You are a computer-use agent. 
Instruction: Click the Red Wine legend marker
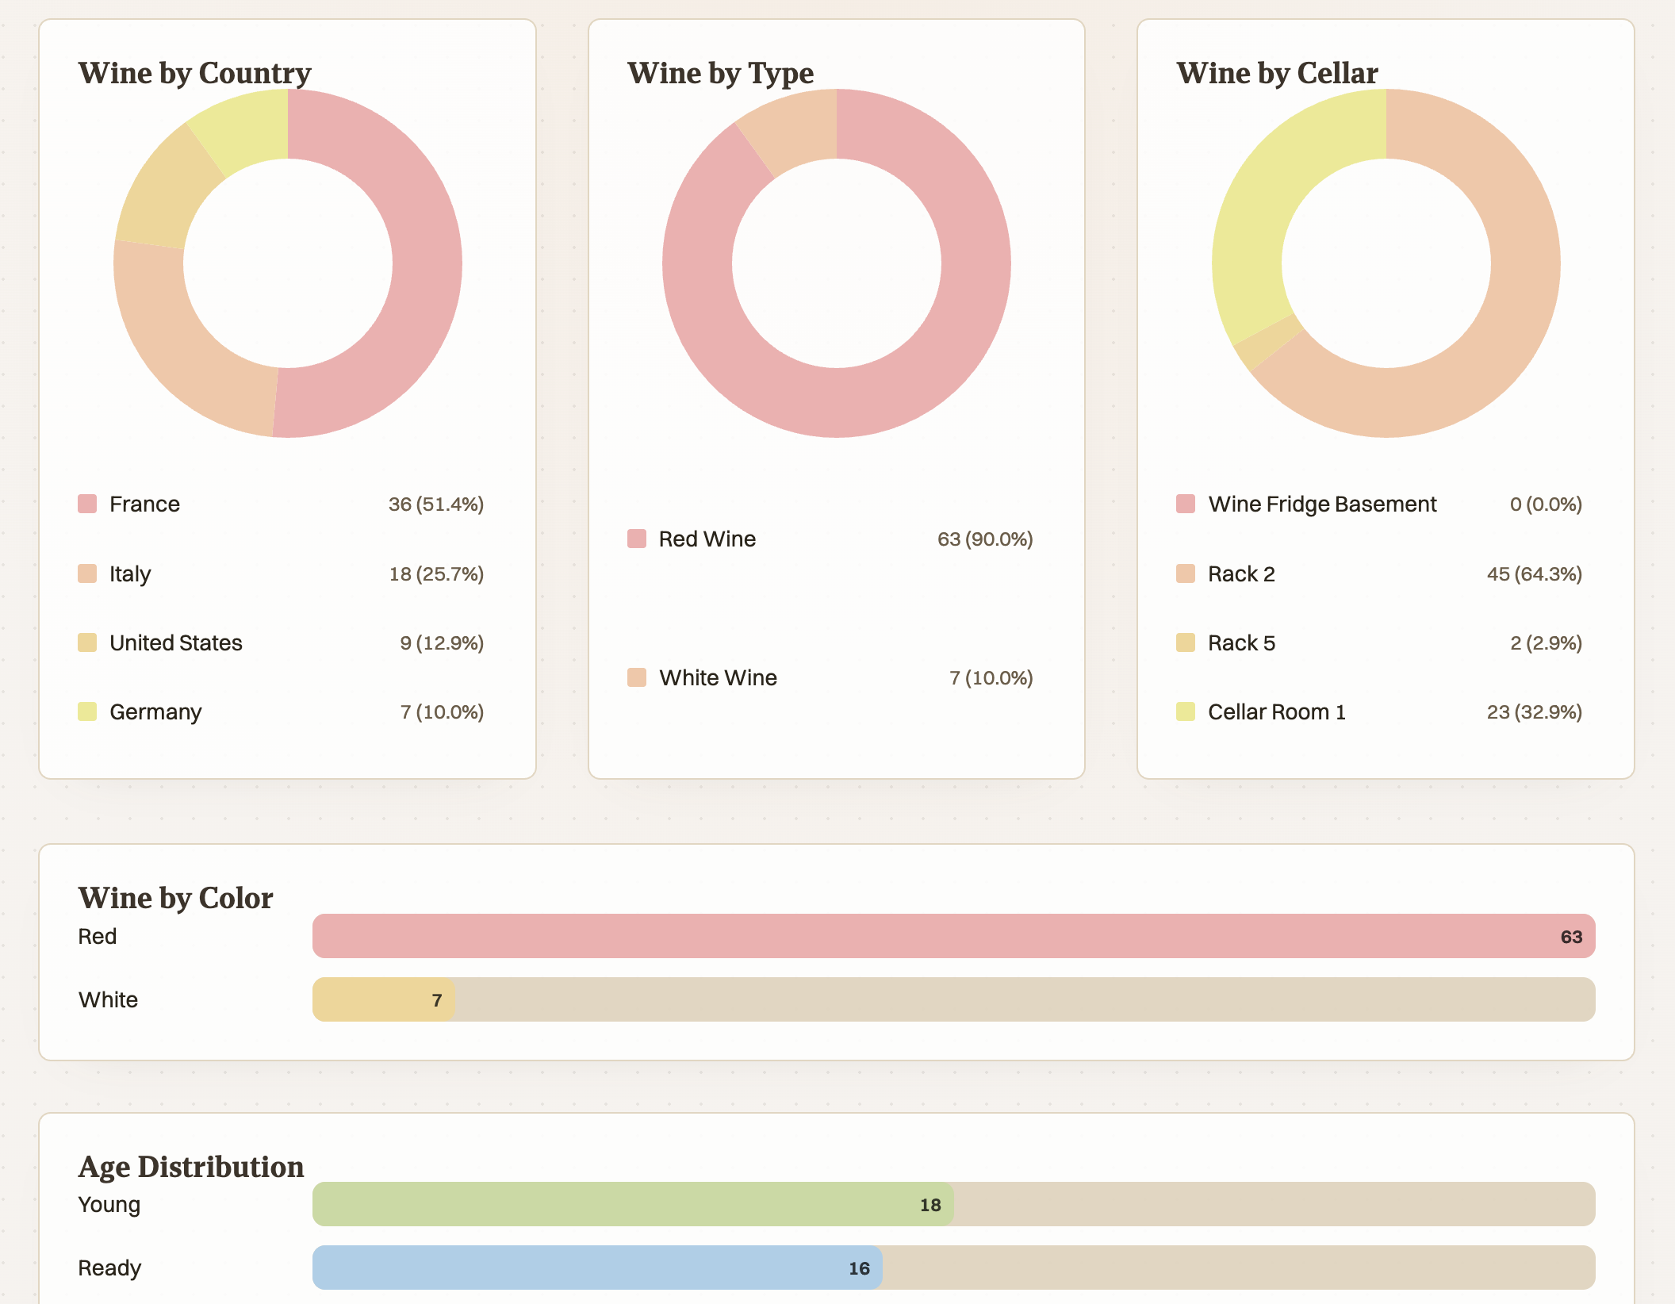click(x=636, y=538)
